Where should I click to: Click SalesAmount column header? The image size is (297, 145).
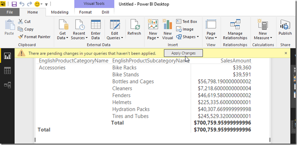point(236,61)
